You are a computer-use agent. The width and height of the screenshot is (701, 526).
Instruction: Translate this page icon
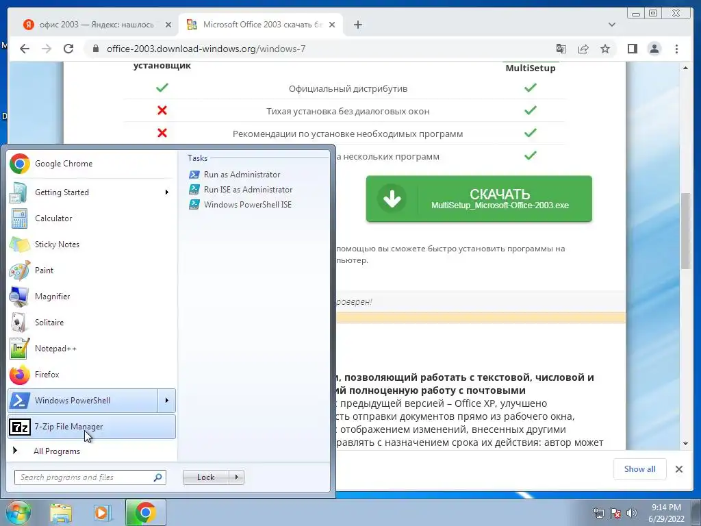pos(561,49)
